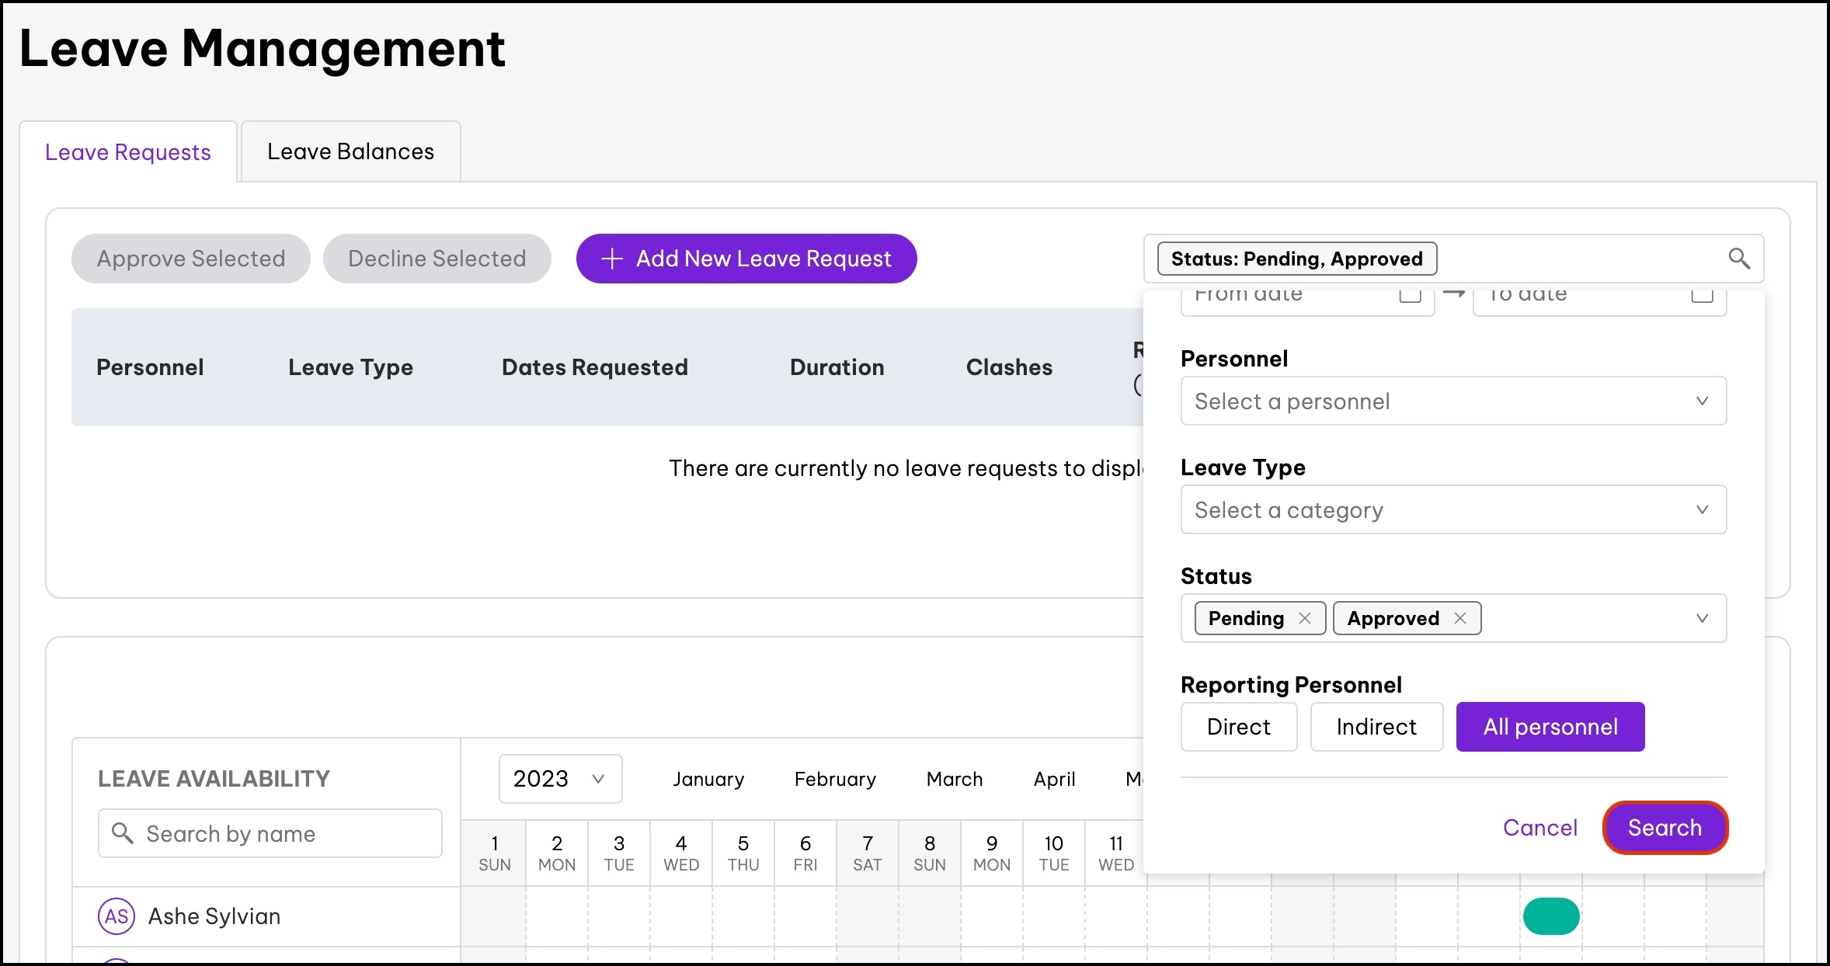Click the To date calendar icon
This screenshot has width=1830, height=966.
pos(1702,296)
